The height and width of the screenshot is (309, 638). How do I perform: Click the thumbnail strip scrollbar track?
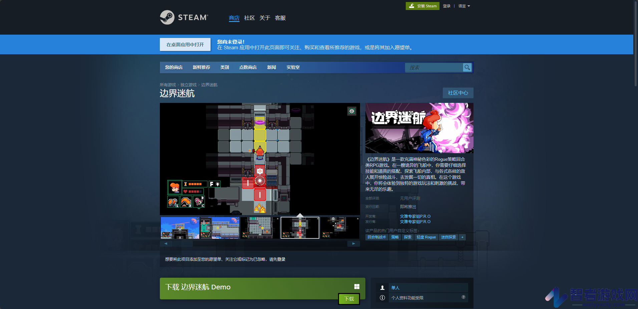pyautogui.click(x=260, y=243)
